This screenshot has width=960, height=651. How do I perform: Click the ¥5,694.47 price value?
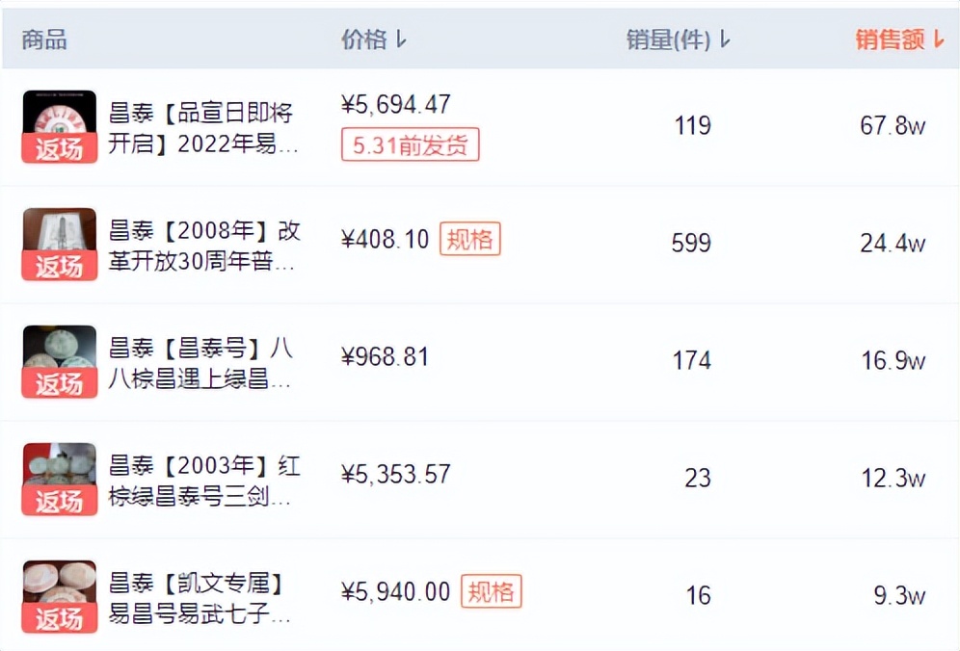click(x=396, y=104)
